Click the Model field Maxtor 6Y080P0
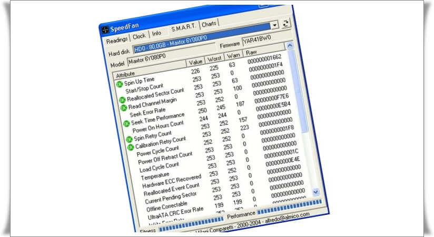434x237 pixels. (x=171, y=55)
